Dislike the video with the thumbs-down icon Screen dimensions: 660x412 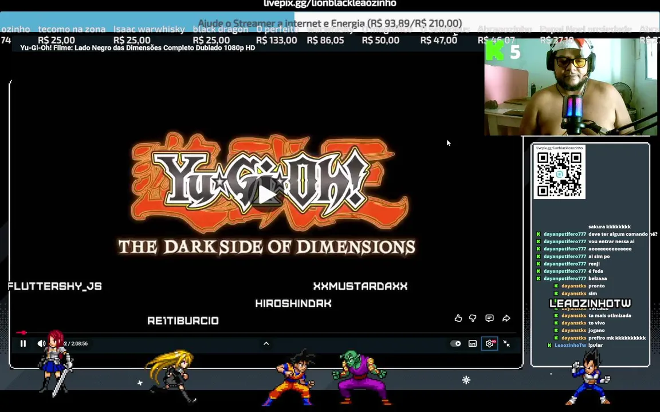point(473,318)
